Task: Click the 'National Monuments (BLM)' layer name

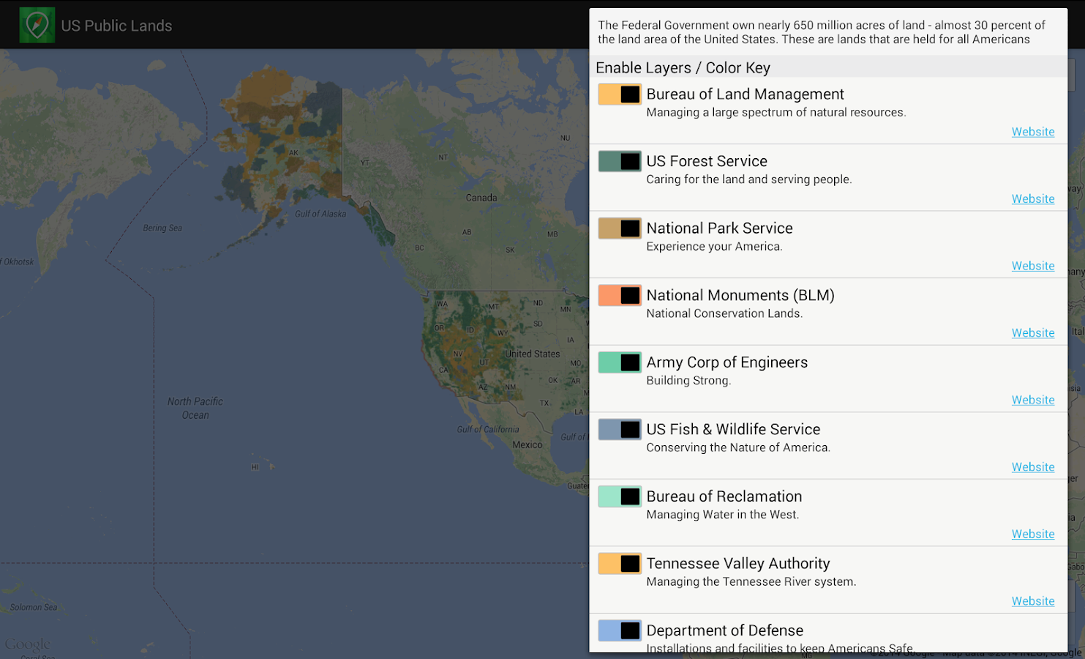Action: tap(740, 295)
